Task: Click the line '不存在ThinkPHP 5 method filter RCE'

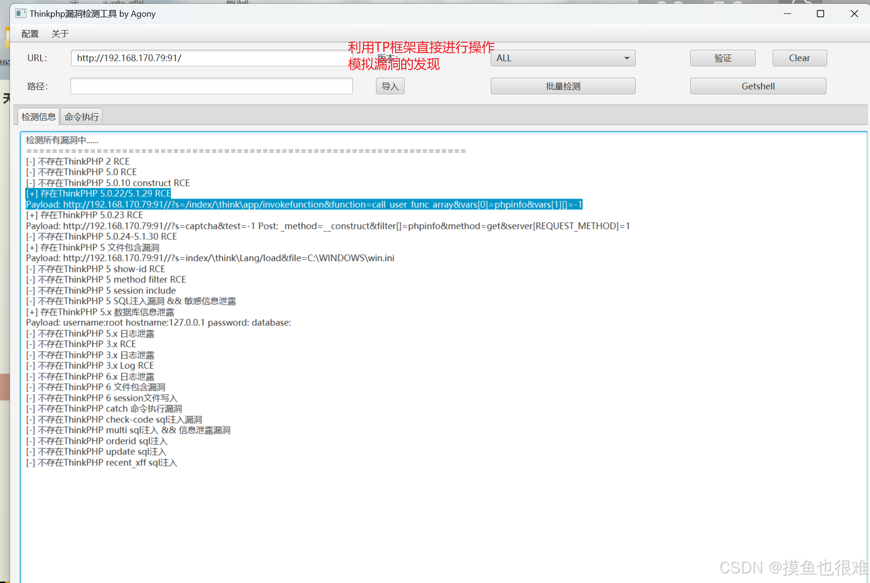Action: (x=106, y=280)
